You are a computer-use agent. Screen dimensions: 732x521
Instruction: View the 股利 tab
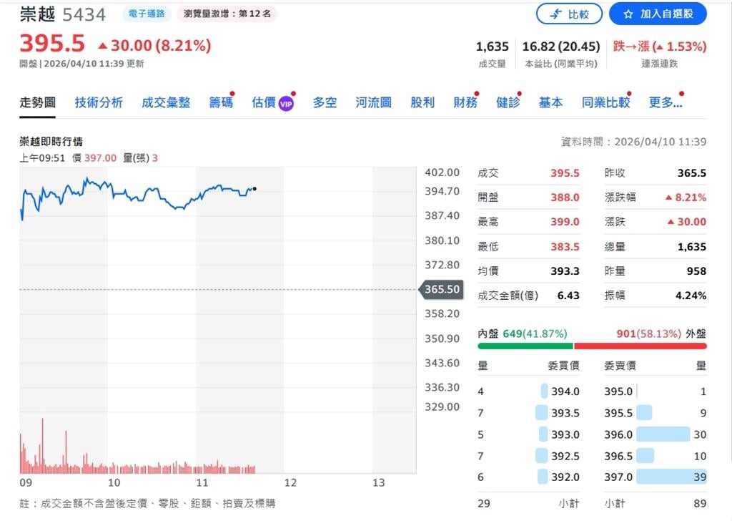click(x=422, y=102)
